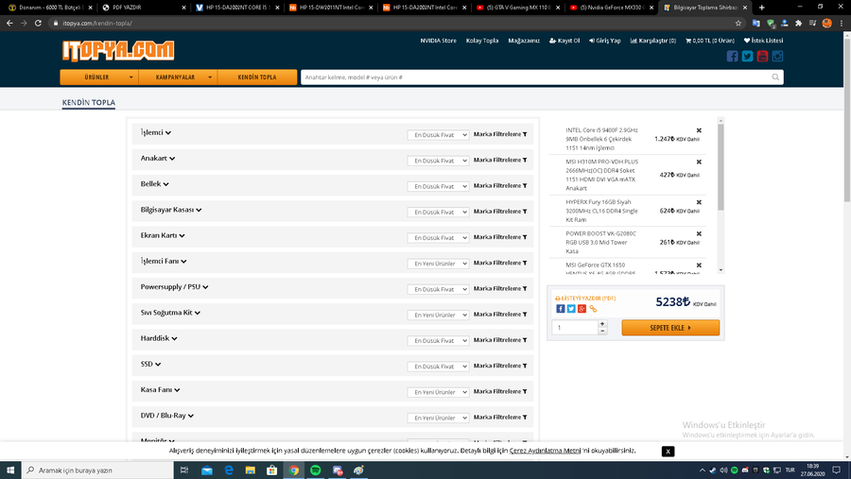Remove MSI H310M PRO-VDH PLUS from the list

[699, 162]
